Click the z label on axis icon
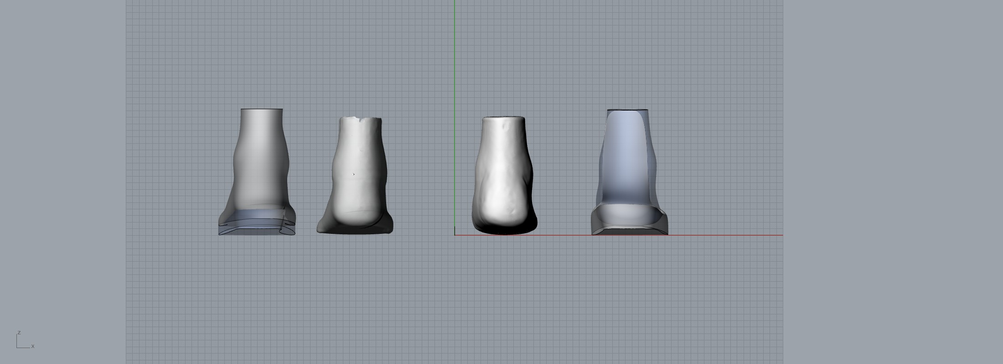The width and height of the screenshot is (1003, 364). click(x=19, y=333)
